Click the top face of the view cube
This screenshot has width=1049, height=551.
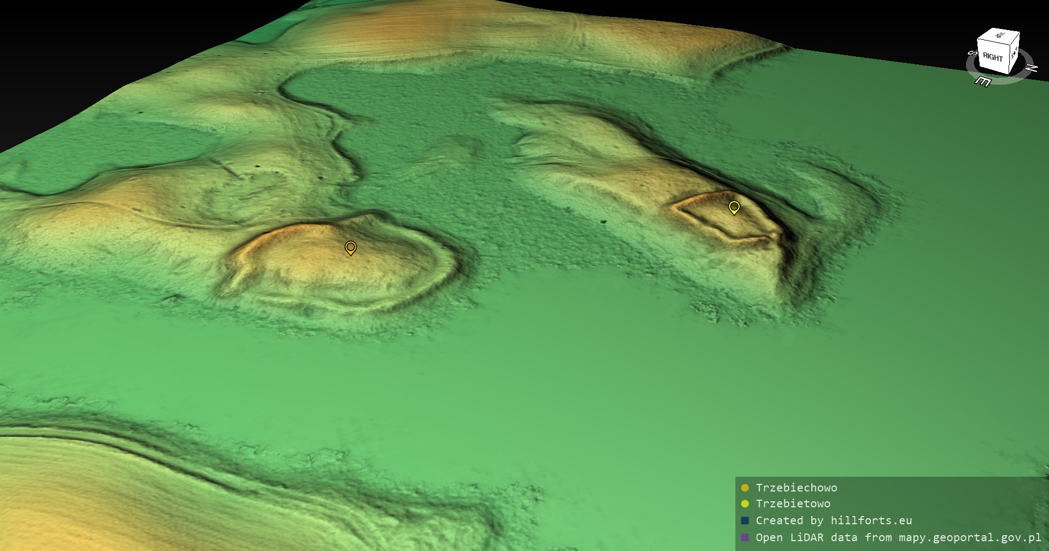(x=999, y=36)
